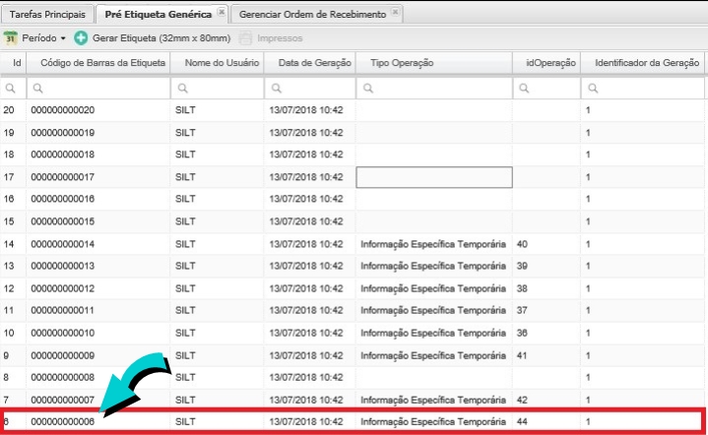Click idOperação value 37
The width and height of the screenshot is (708, 435).
point(523,310)
